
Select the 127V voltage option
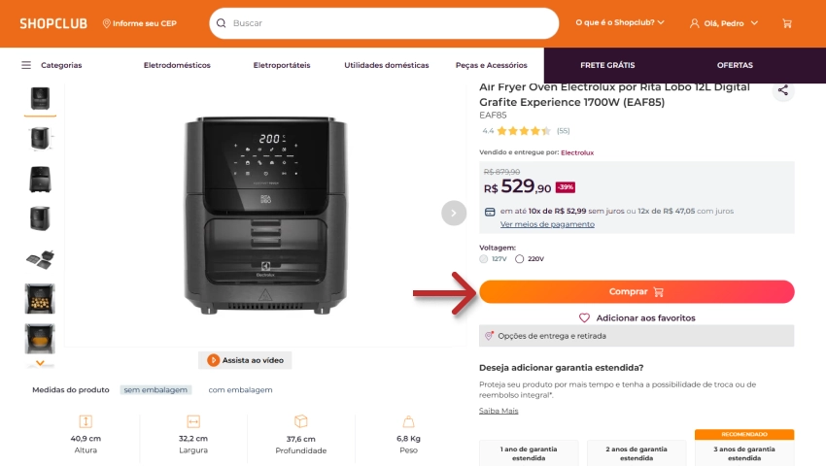[484, 259]
